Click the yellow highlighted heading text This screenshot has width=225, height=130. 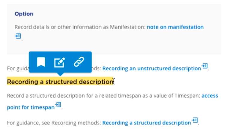point(60,82)
